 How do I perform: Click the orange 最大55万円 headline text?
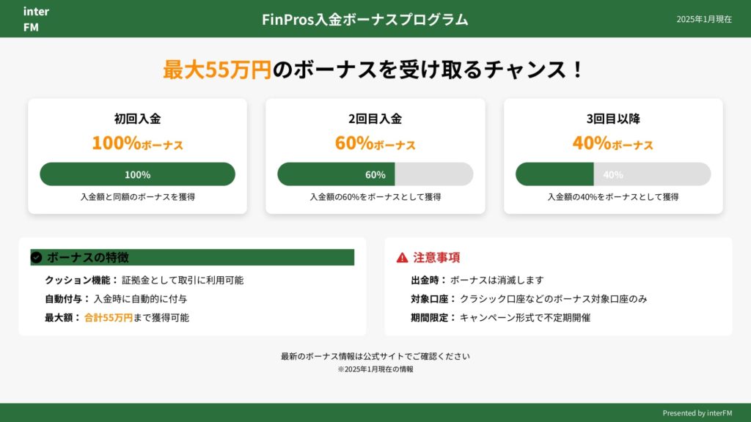click(x=217, y=70)
